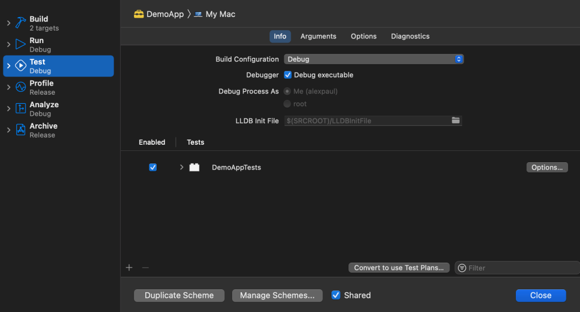Click Convert to use Test Plans button
This screenshot has width=580, height=312.
click(x=399, y=268)
